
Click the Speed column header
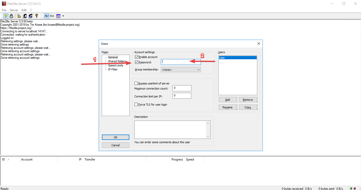coord(195,159)
